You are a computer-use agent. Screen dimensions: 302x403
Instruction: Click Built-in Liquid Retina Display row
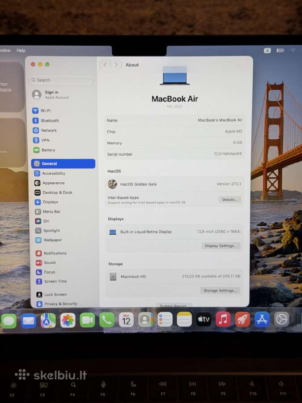174,232
